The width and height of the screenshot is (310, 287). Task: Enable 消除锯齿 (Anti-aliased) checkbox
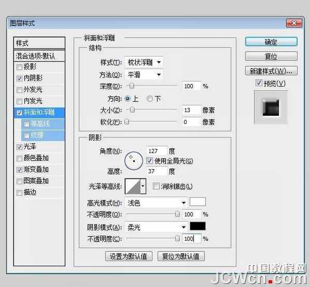156,186
